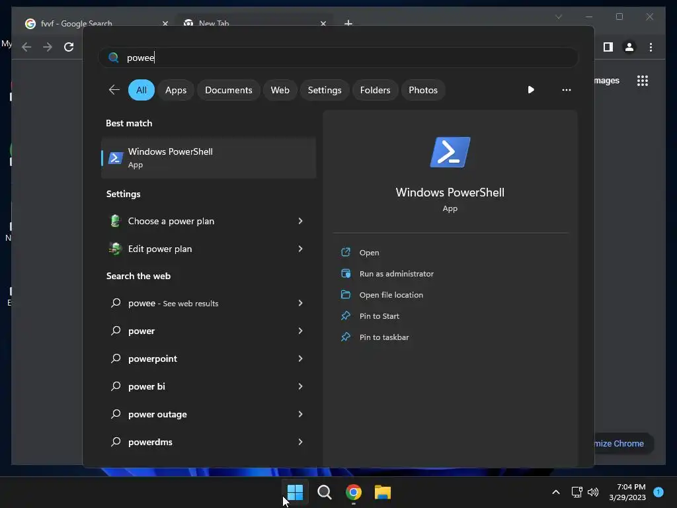The width and height of the screenshot is (677, 508).
Task: Click the volume speaker icon in tray
Action: pyautogui.click(x=593, y=492)
